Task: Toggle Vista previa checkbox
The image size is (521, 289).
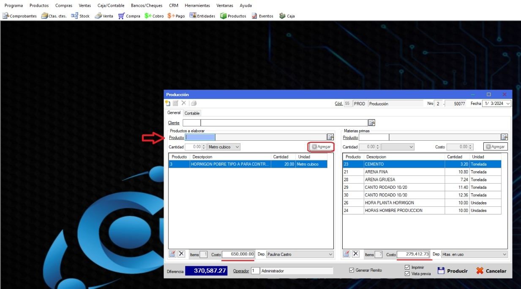Action: tap(407, 274)
